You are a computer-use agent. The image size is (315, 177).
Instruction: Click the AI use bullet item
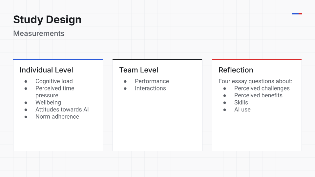point(242,109)
